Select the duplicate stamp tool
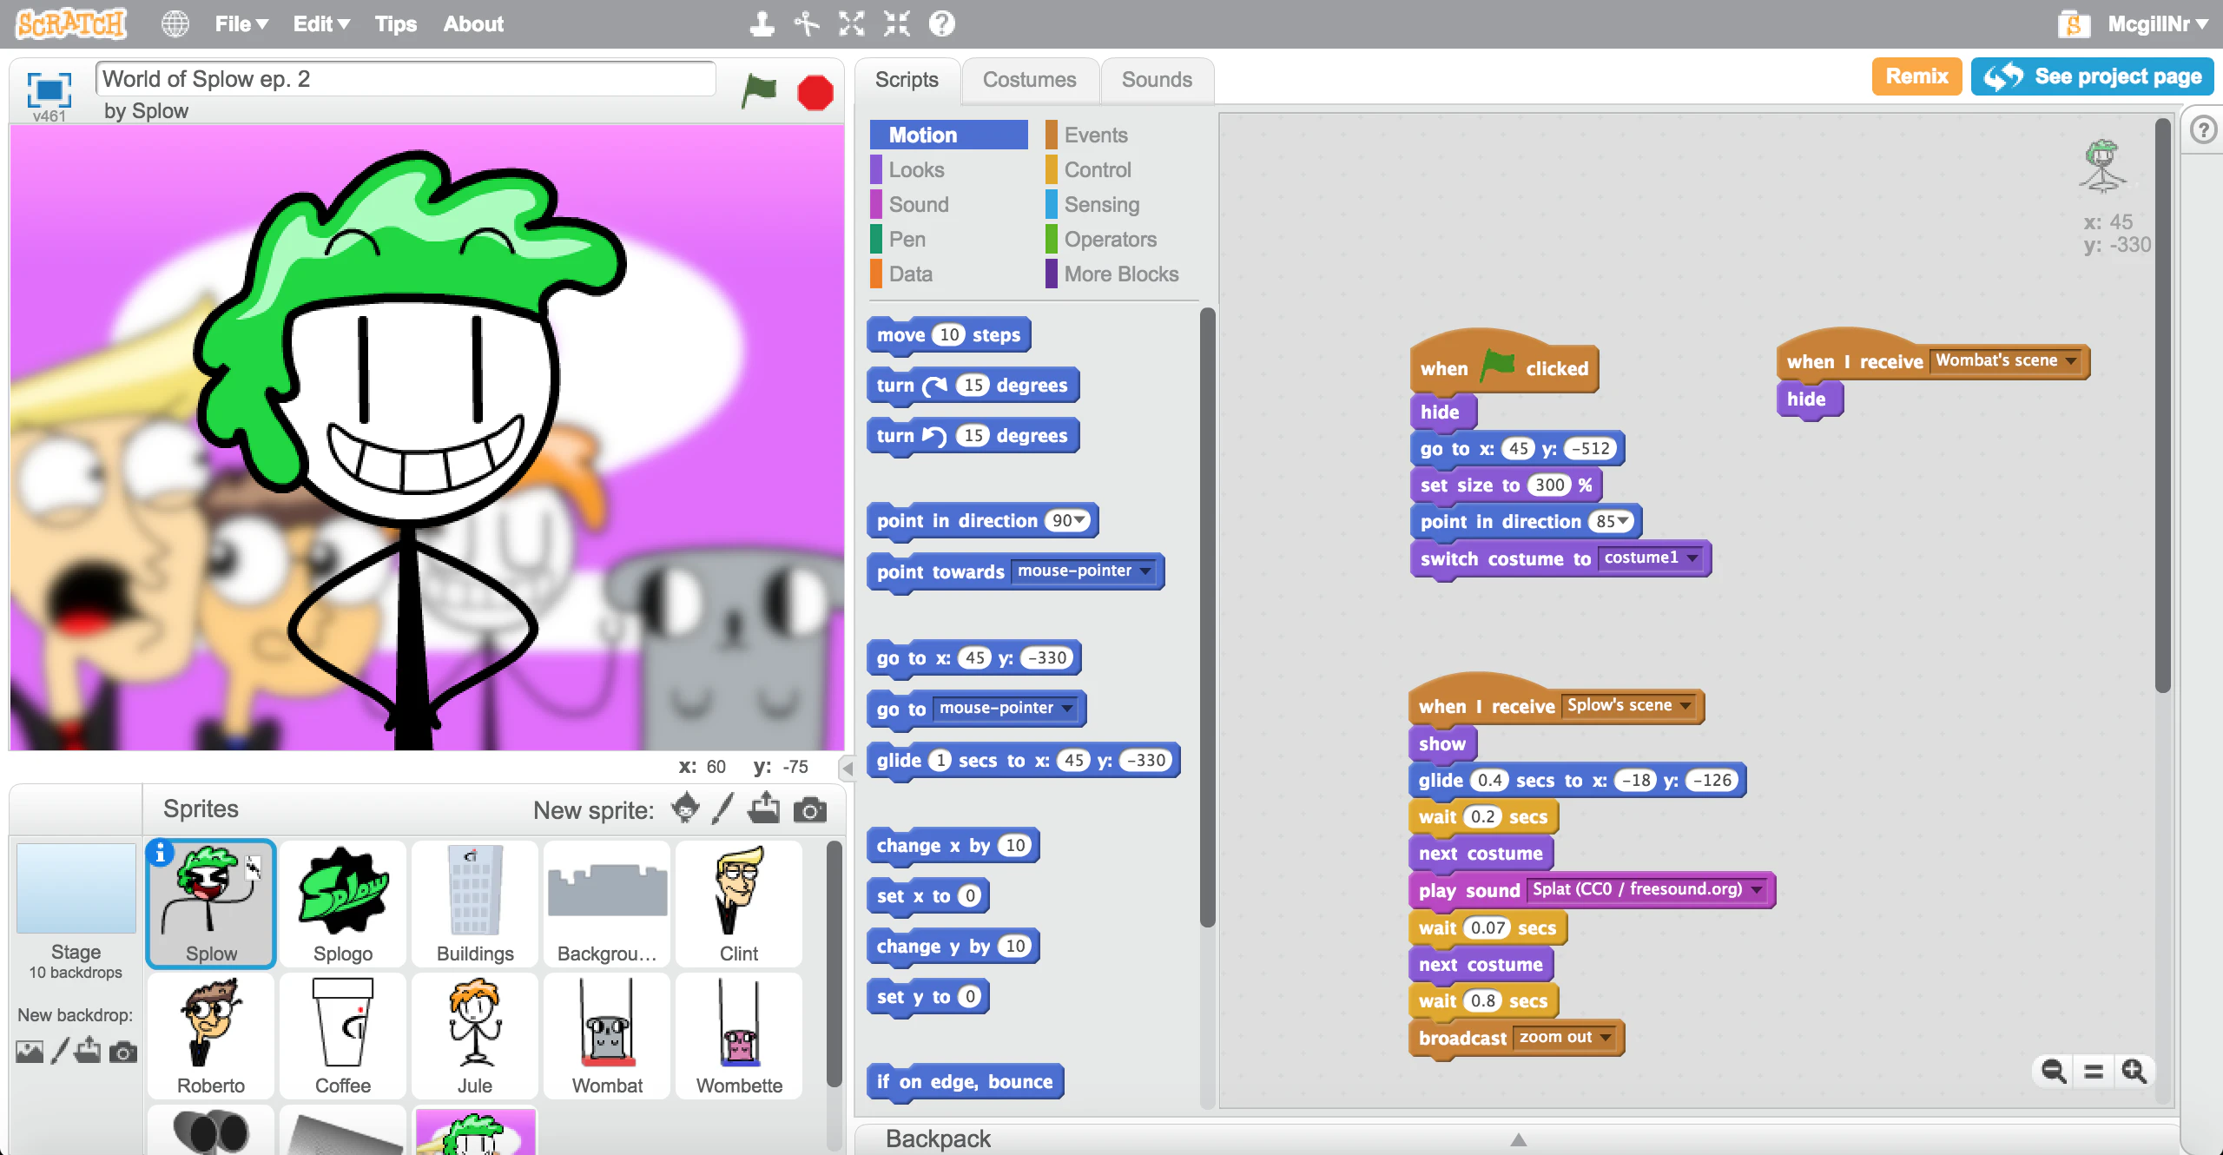 (762, 23)
